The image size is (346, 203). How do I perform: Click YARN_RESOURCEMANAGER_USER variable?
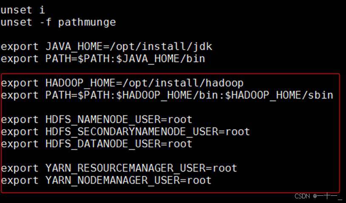(x=125, y=169)
